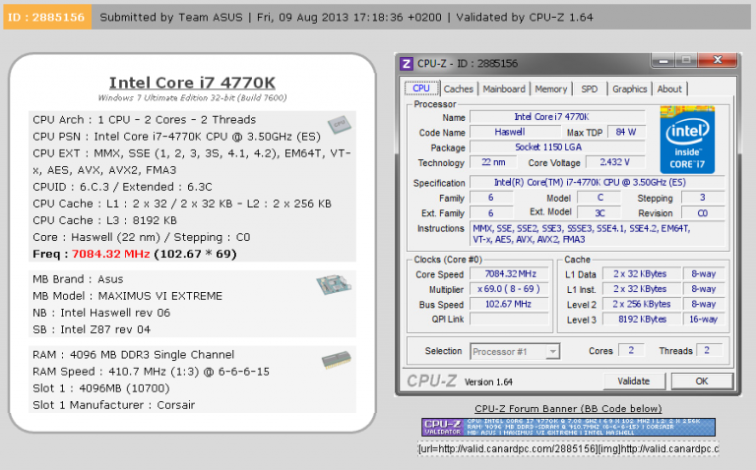Select the Graphics tab

[x=629, y=89]
